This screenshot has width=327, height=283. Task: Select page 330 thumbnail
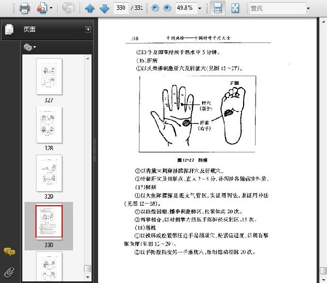tap(49, 221)
